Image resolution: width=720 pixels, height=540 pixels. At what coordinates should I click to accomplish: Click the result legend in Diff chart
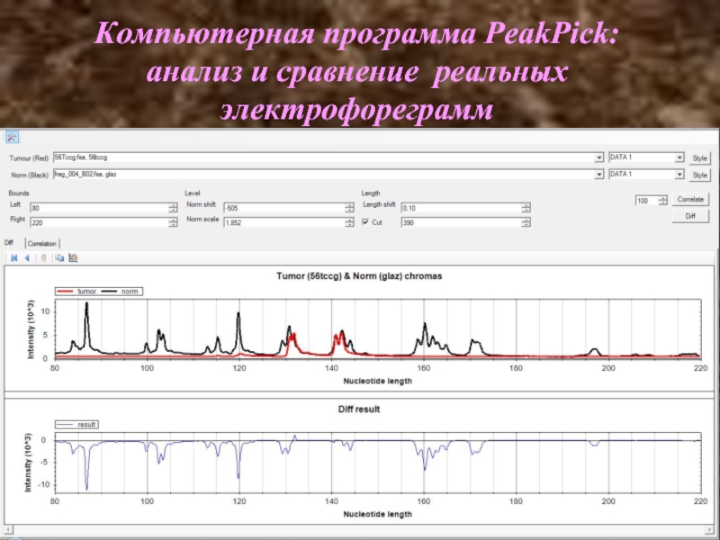point(76,425)
